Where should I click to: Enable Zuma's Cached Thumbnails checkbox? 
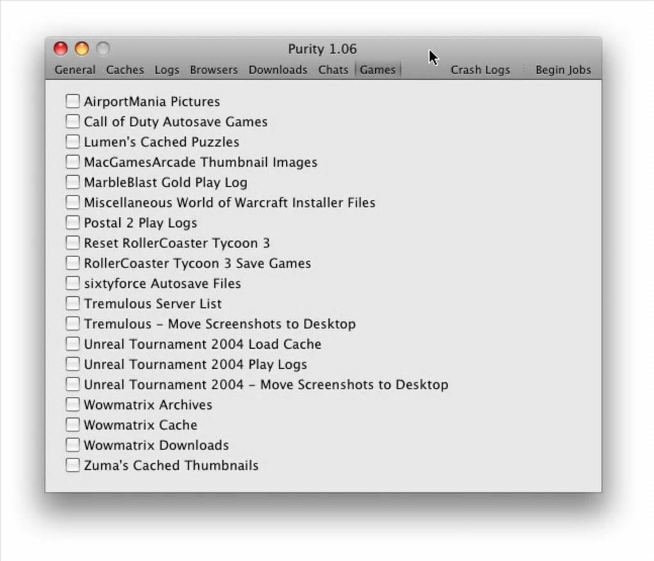(72, 465)
